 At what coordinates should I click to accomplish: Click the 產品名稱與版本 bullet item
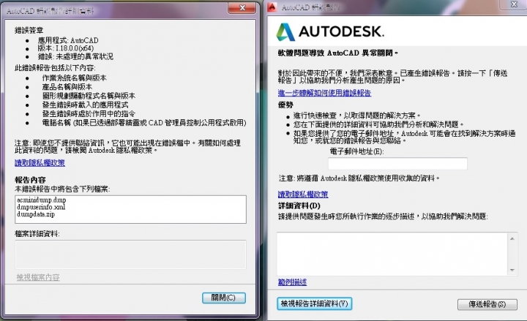point(67,87)
